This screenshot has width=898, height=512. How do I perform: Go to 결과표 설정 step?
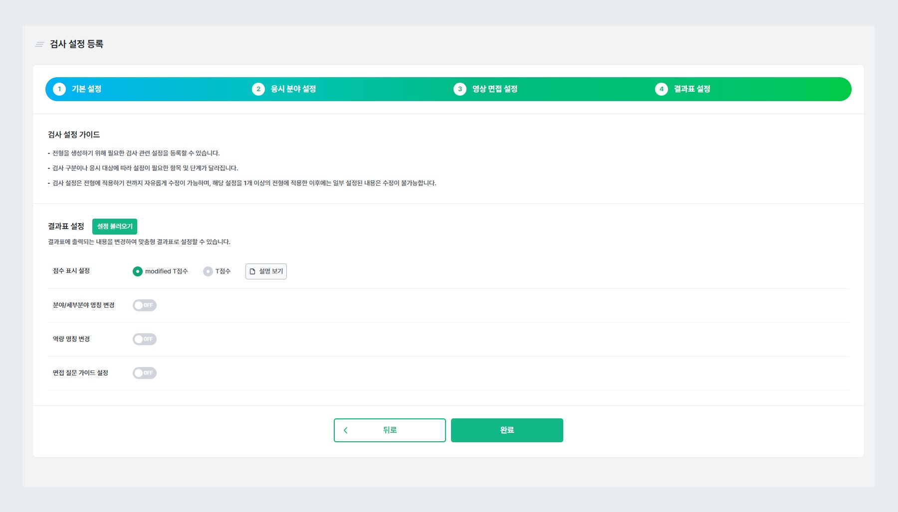tap(692, 89)
